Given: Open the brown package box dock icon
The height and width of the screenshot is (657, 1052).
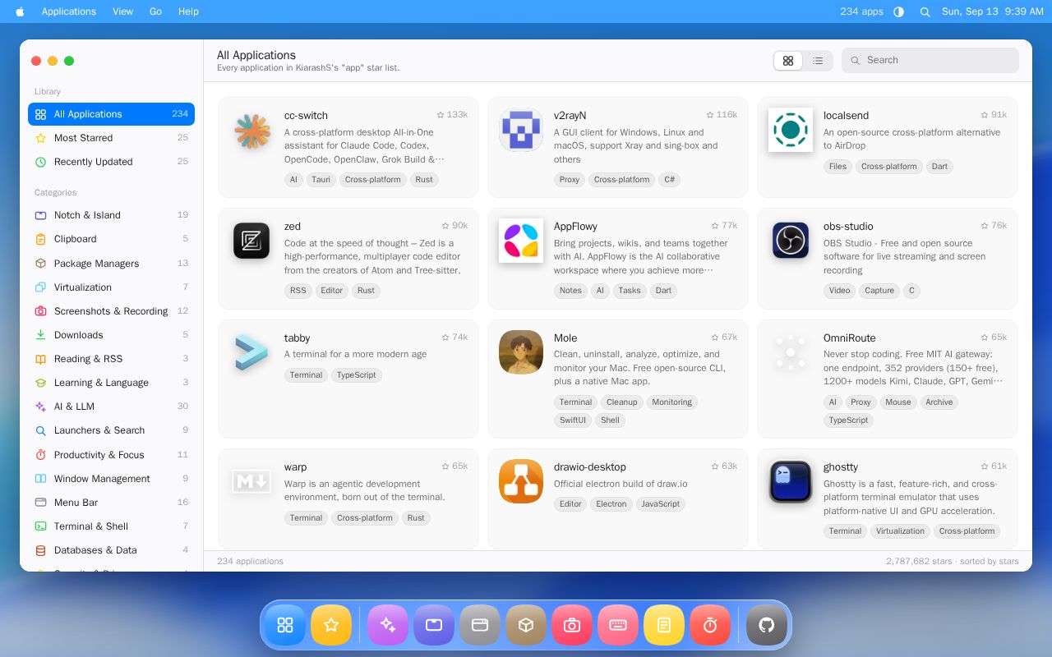Looking at the screenshot, I should click(x=526, y=625).
